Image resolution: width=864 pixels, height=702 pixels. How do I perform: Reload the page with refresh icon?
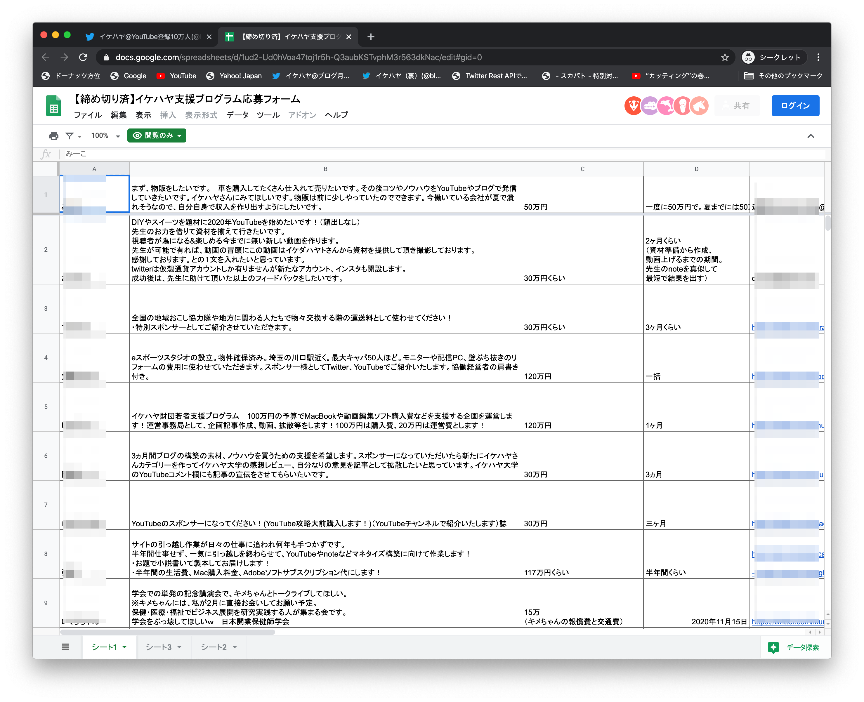(x=83, y=58)
